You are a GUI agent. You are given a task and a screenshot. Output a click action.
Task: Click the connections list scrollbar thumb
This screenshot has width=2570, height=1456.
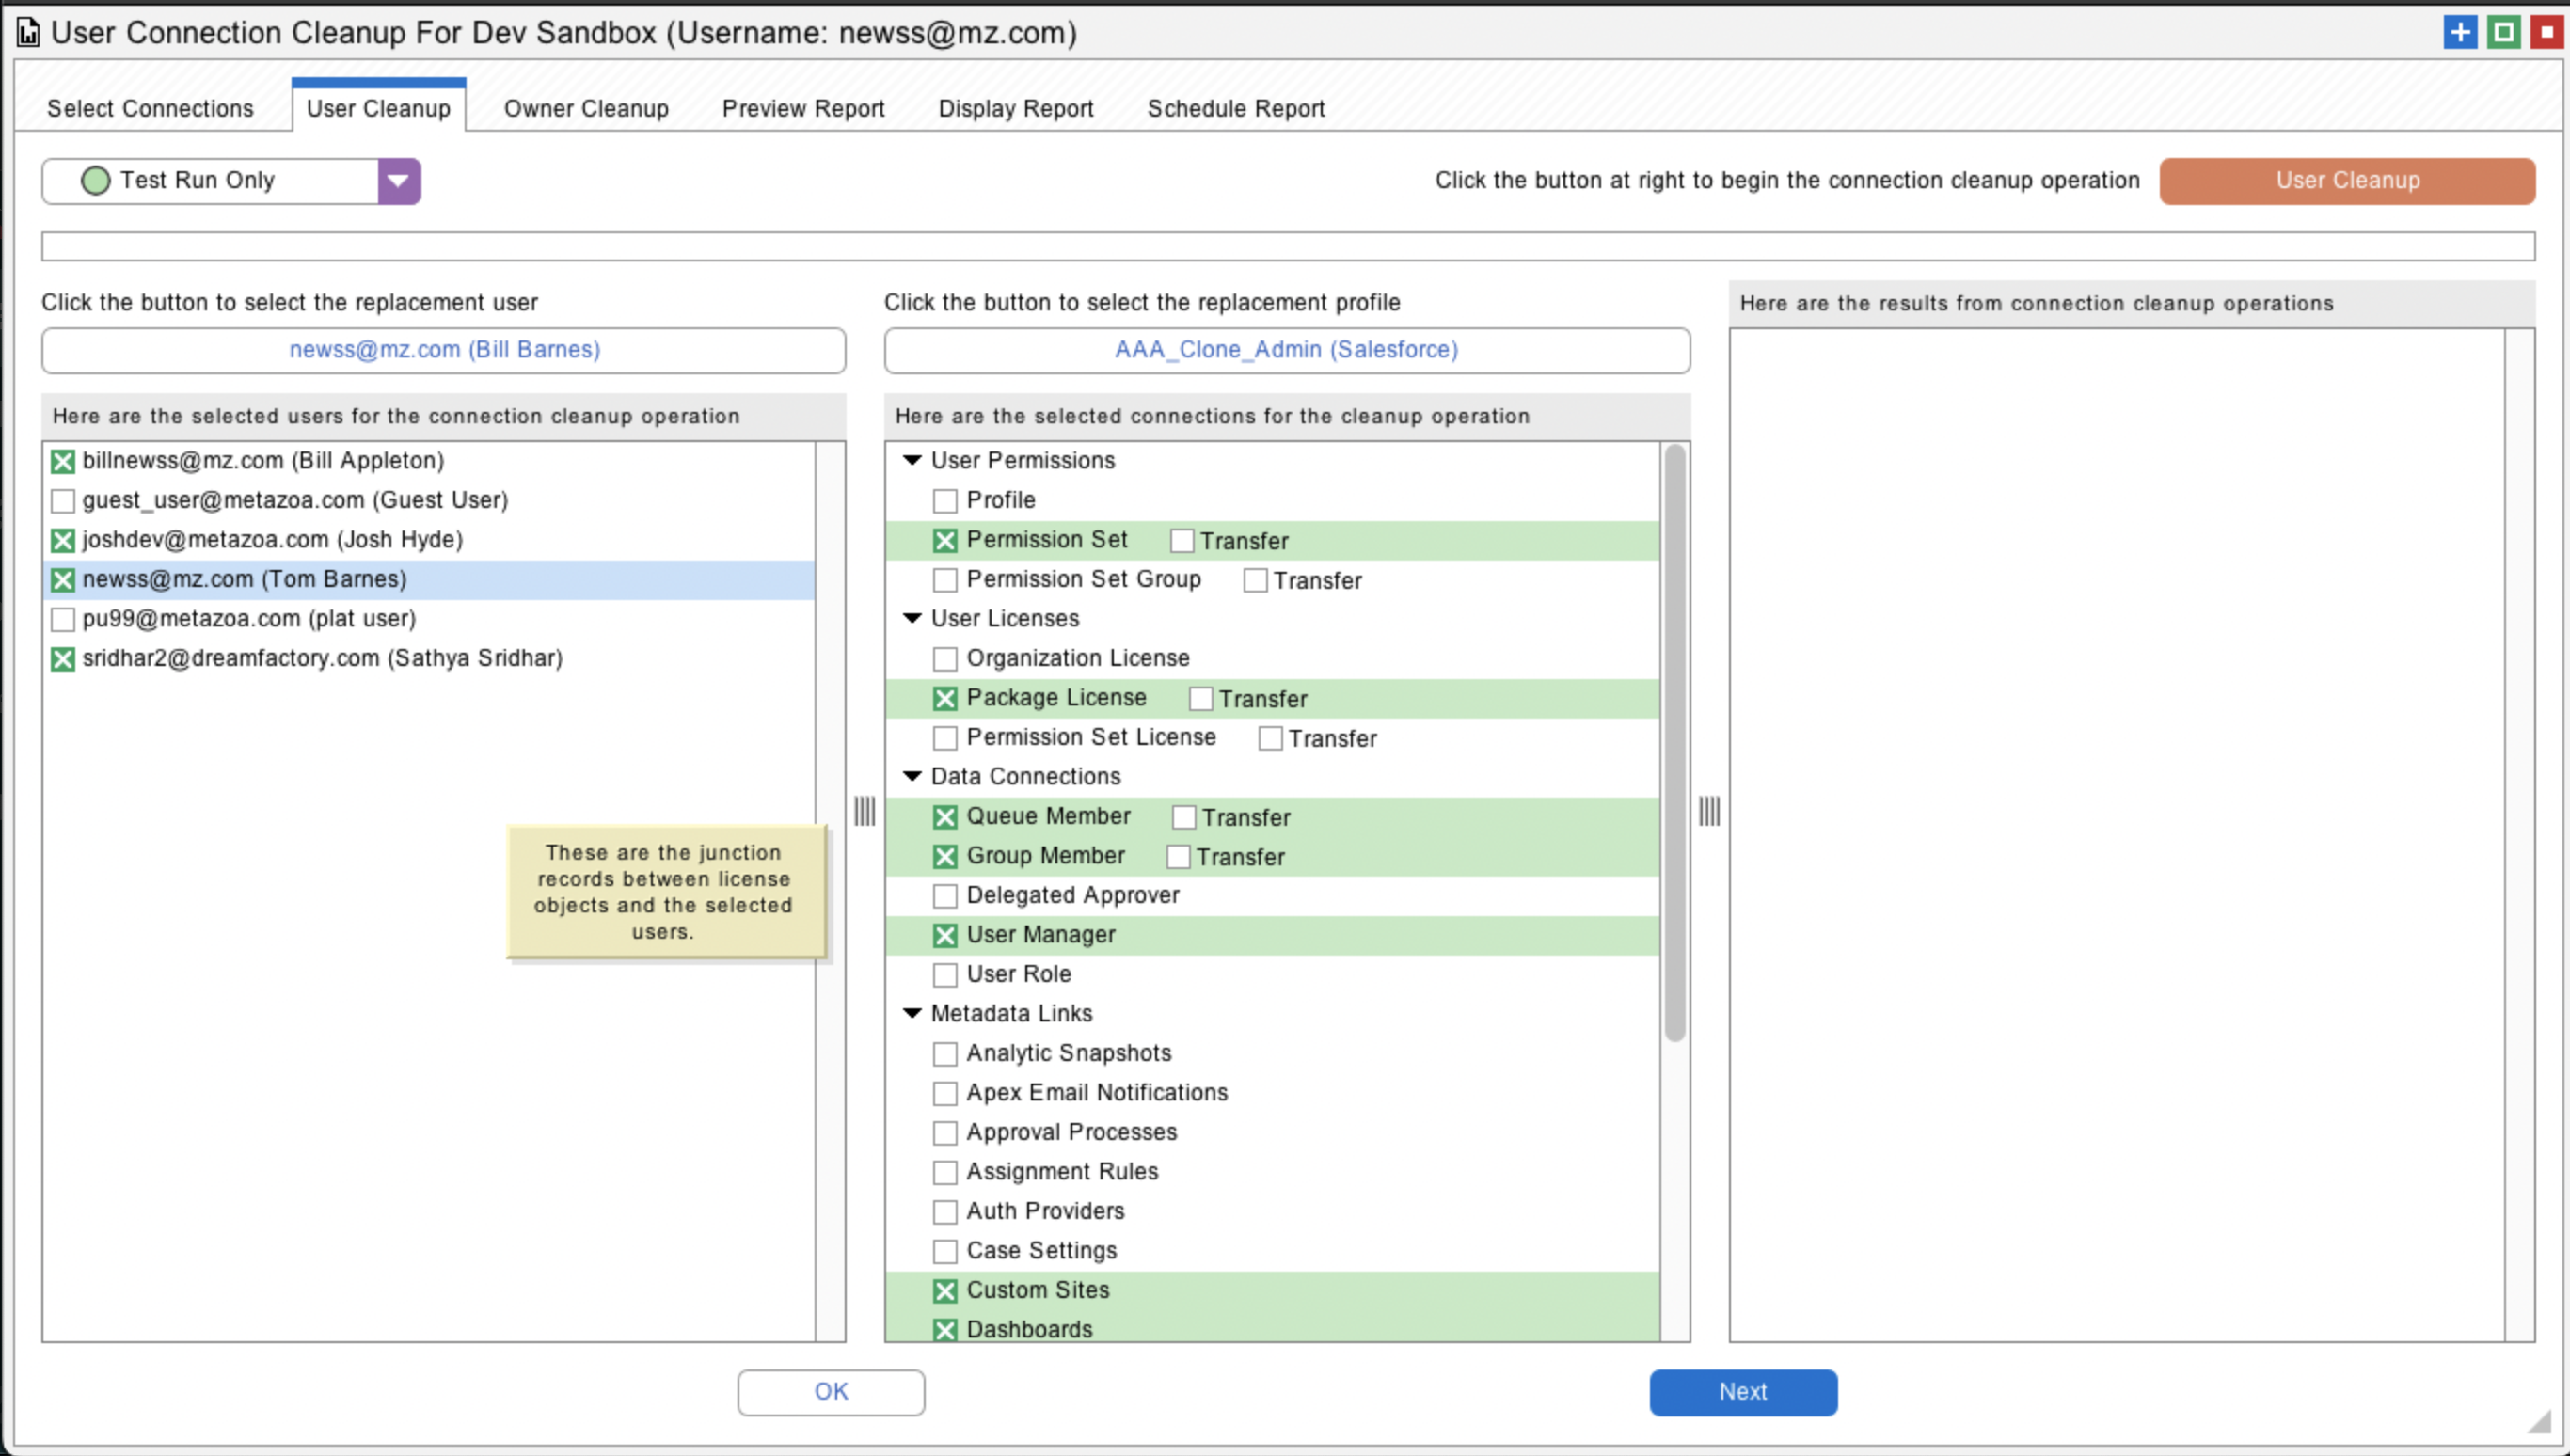tap(1675, 742)
